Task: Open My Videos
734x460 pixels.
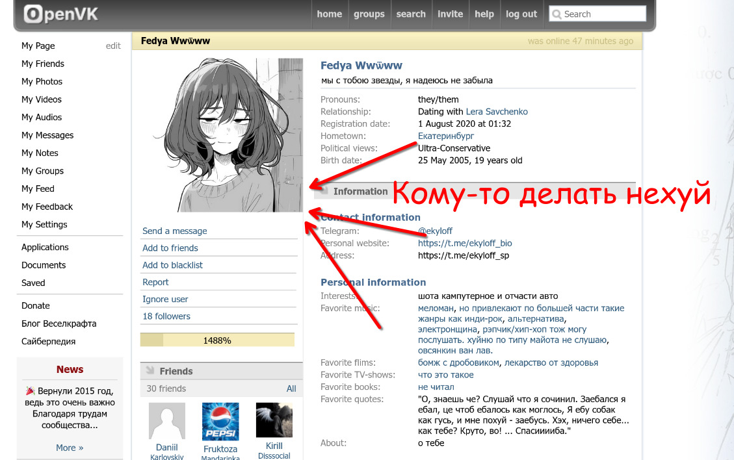Action: click(x=41, y=99)
